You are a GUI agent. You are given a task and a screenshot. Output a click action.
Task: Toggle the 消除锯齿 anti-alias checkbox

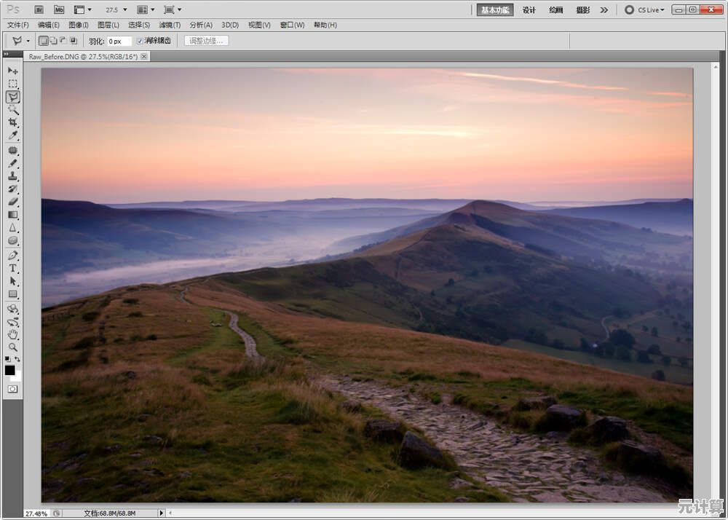tap(140, 41)
